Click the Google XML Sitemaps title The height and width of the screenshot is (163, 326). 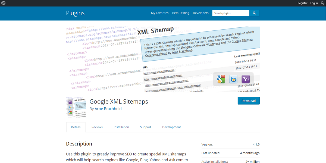point(119,102)
